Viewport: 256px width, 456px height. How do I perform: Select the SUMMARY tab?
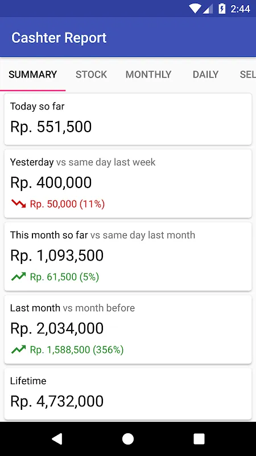pos(33,75)
